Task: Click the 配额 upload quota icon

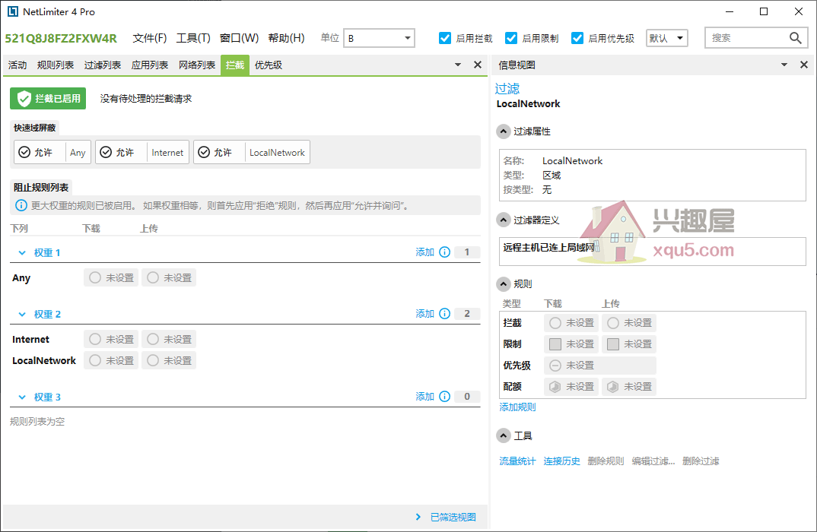Action: 613,387
